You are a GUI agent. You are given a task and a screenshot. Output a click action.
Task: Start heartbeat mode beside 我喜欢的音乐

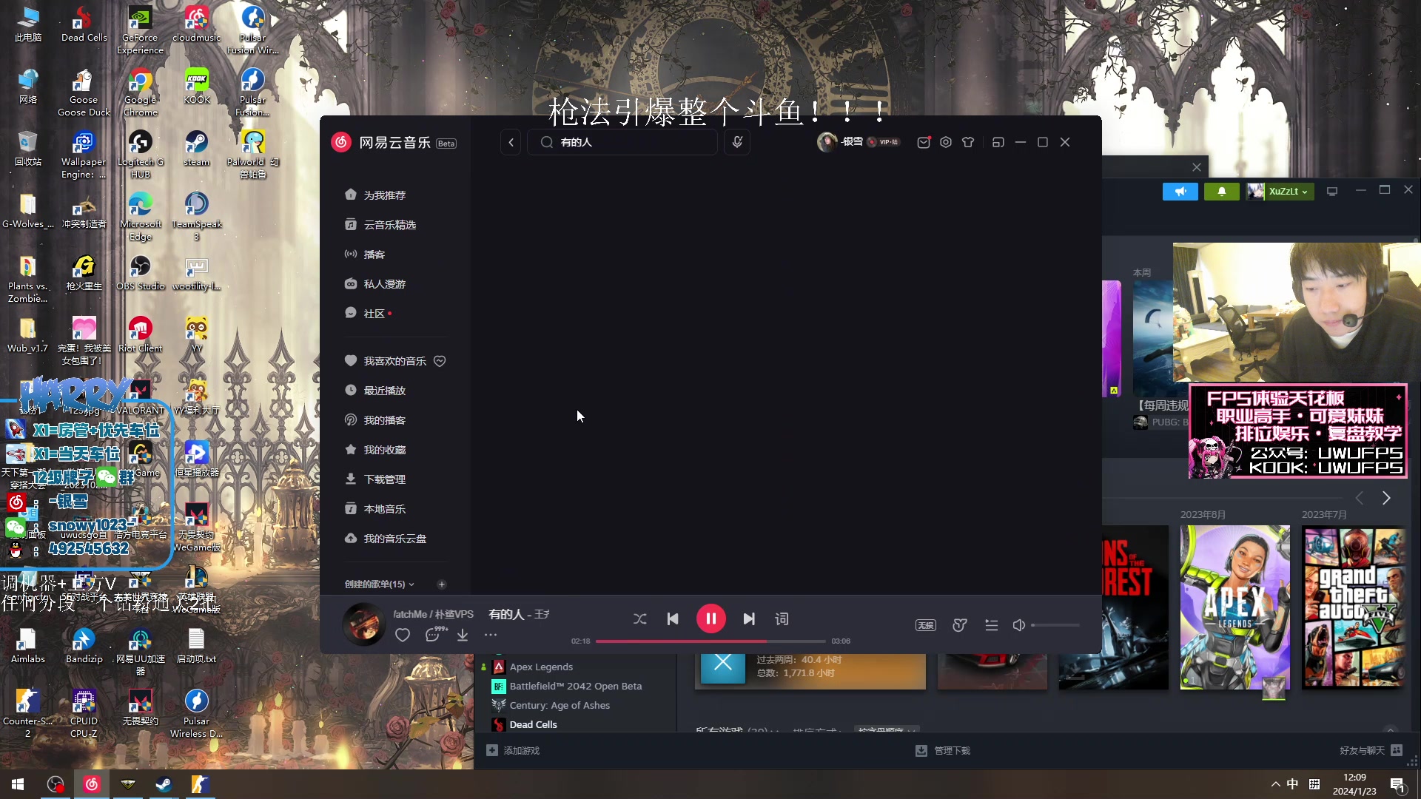click(440, 361)
